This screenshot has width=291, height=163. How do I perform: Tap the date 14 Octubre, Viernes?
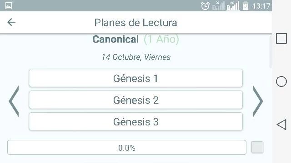(x=136, y=57)
